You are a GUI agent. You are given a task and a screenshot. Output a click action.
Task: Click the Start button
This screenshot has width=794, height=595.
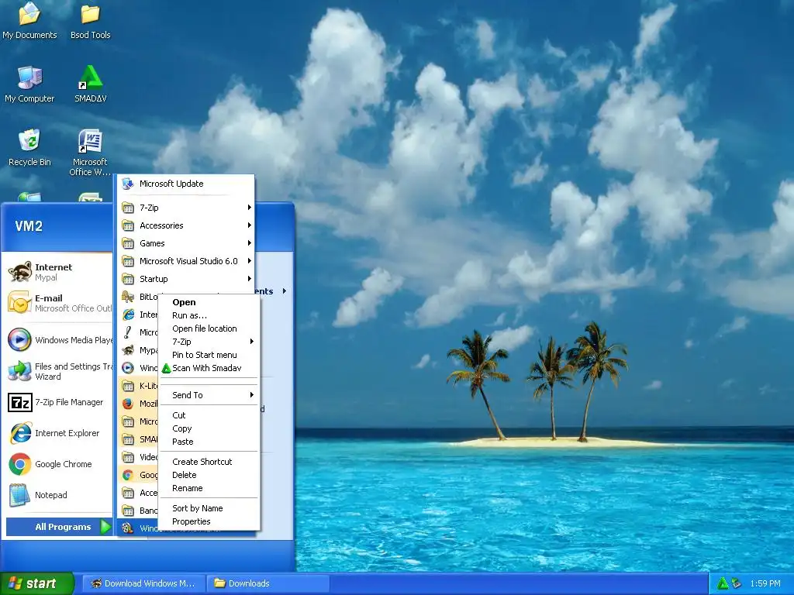point(37,583)
